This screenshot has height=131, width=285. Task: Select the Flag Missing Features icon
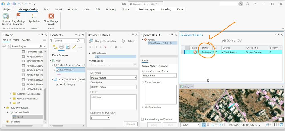click(x=18, y=16)
